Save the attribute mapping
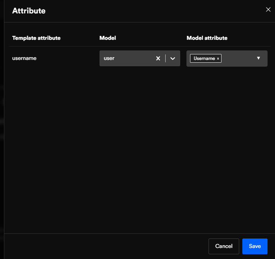The image size is (275, 259). (x=255, y=246)
